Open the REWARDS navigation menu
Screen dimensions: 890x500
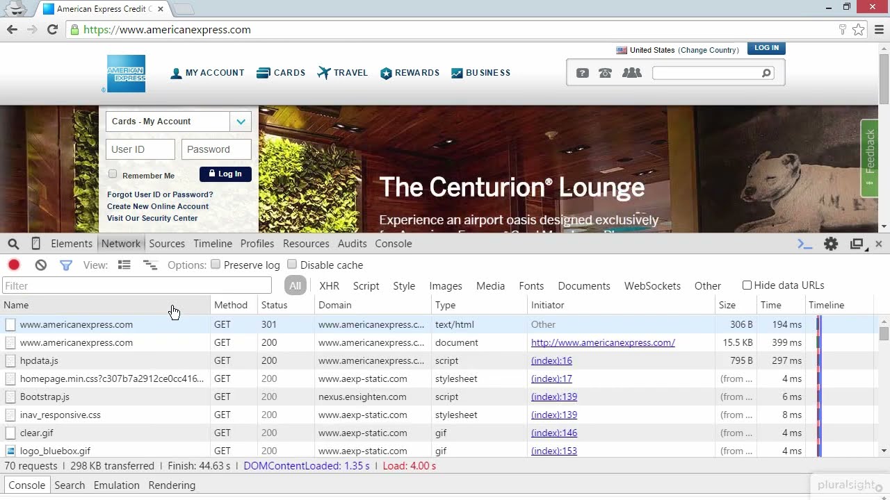pyautogui.click(x=410, y=73)
